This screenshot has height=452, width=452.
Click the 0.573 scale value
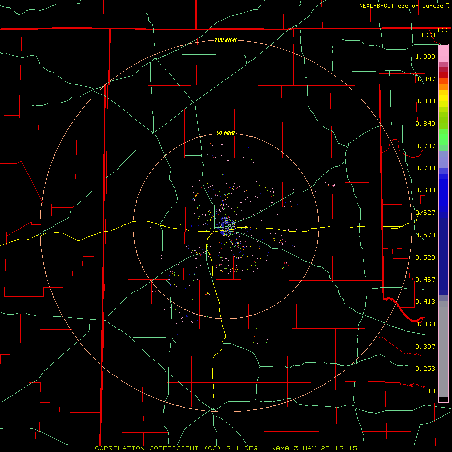(425, 235)
